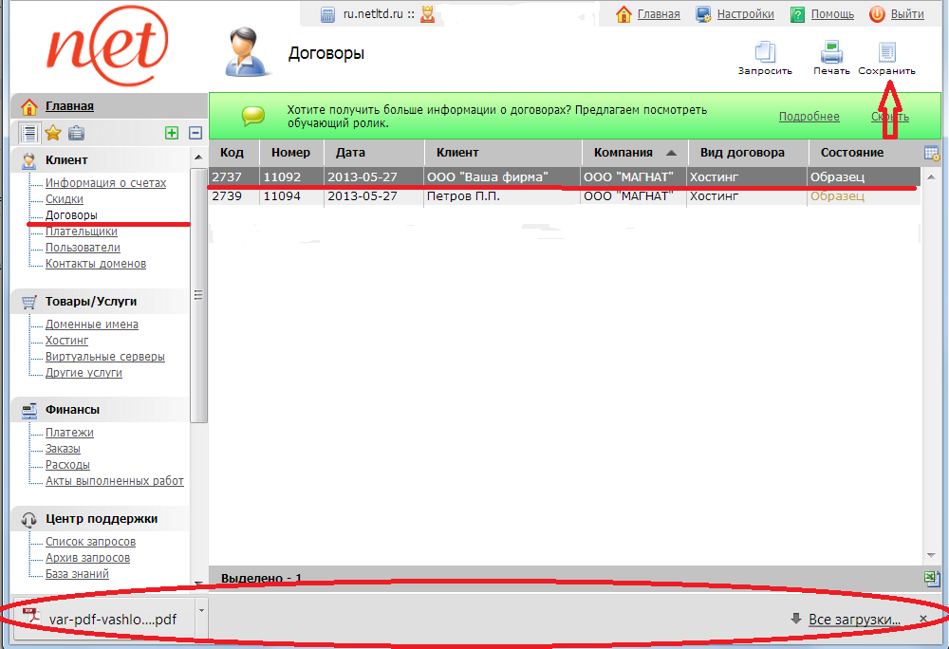Open table column settings icon

932,154
